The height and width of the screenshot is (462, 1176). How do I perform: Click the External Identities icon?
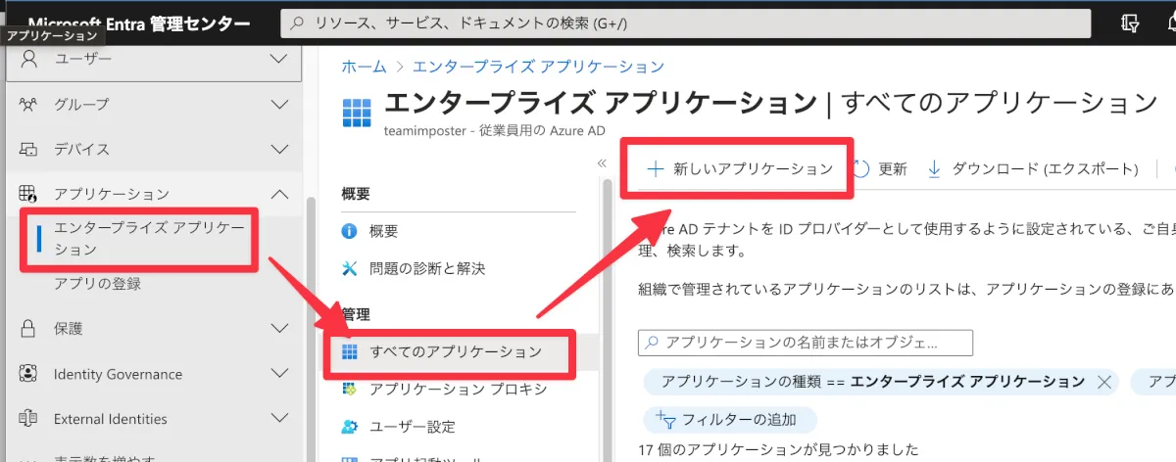click(x=28, y=419)
